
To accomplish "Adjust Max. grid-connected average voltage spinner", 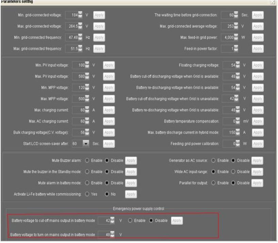I will click(236, 26).
